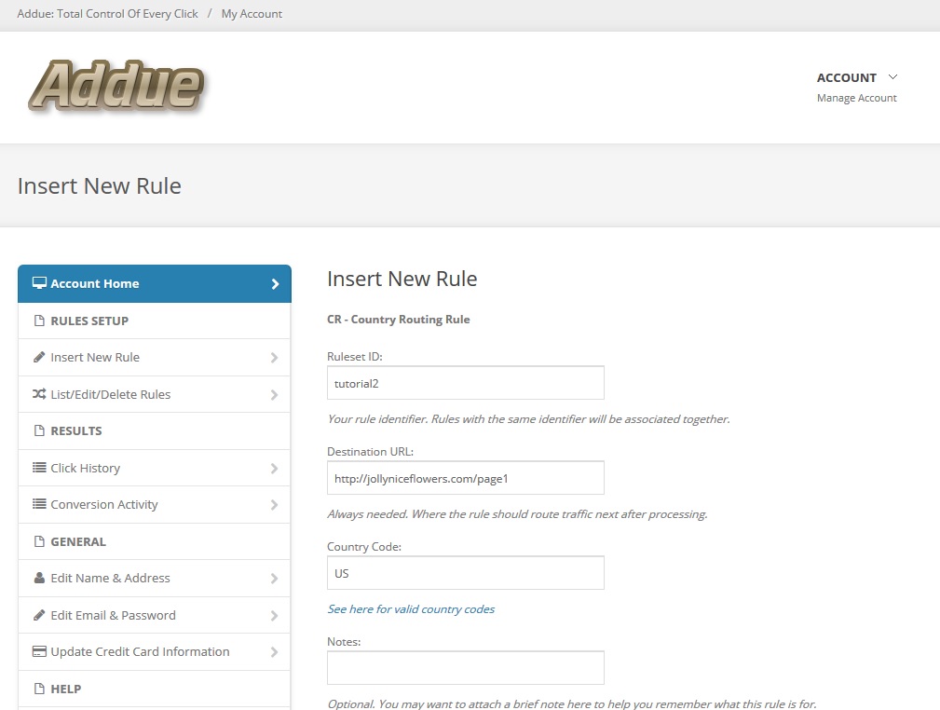Click the Addue logo at the top
Viewport: 940px width, 710px height.
coord(116,84)
